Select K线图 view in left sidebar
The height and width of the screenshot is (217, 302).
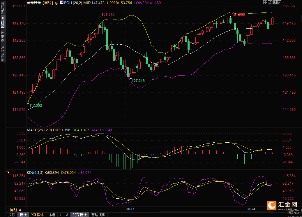click(x=3, y=22)
